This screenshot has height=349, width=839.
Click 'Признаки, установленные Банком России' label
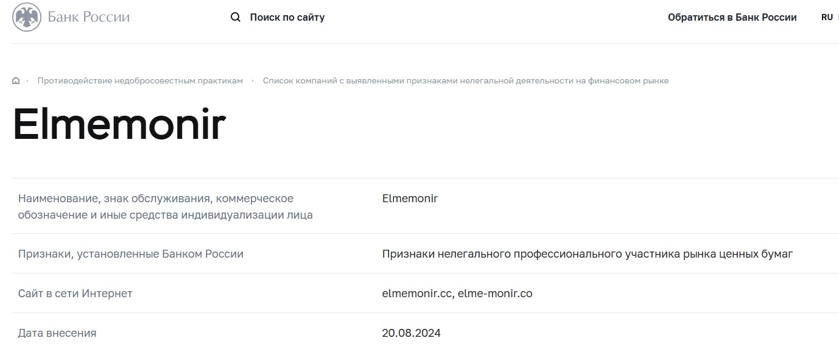tap(131, 254)
